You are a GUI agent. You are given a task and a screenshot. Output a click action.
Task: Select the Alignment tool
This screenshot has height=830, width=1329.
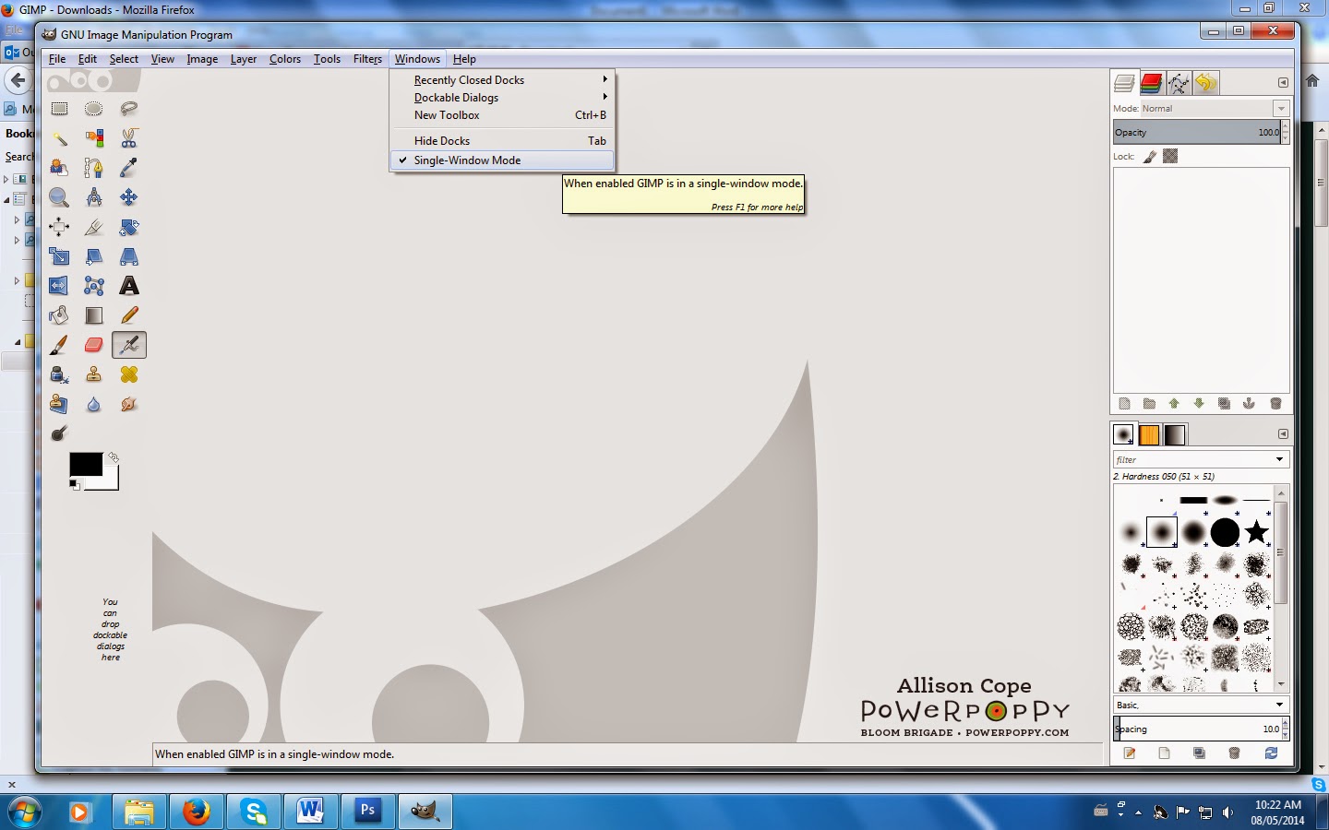click(59, 227)
